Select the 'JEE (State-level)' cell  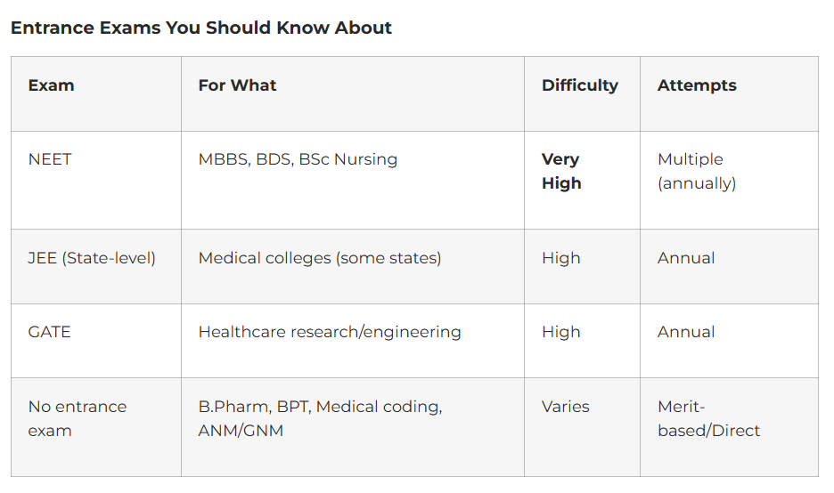pyautogui.click(x=92, y=258)
